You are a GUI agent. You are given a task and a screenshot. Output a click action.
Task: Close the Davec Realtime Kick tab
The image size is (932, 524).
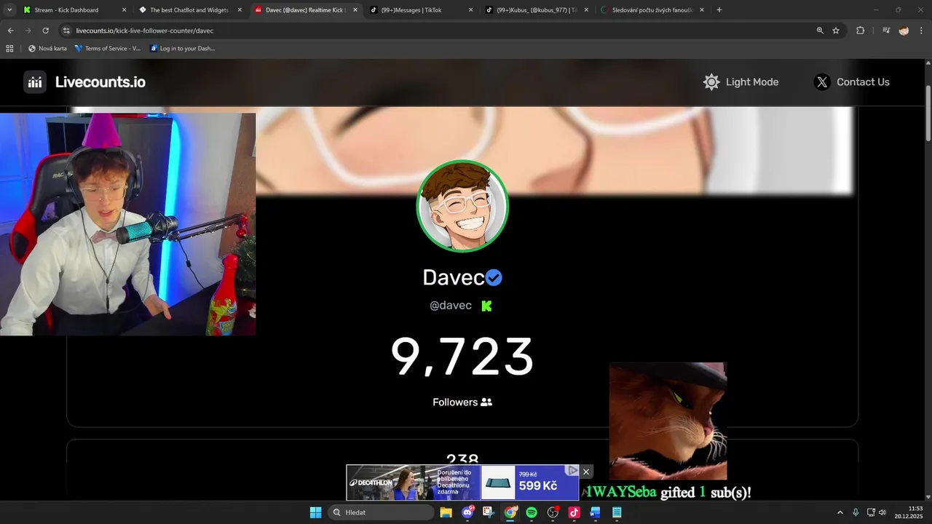pyautogui.click(x=355, y=10)
